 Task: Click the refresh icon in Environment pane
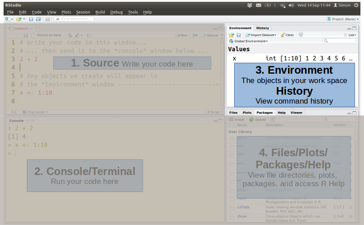301,35
